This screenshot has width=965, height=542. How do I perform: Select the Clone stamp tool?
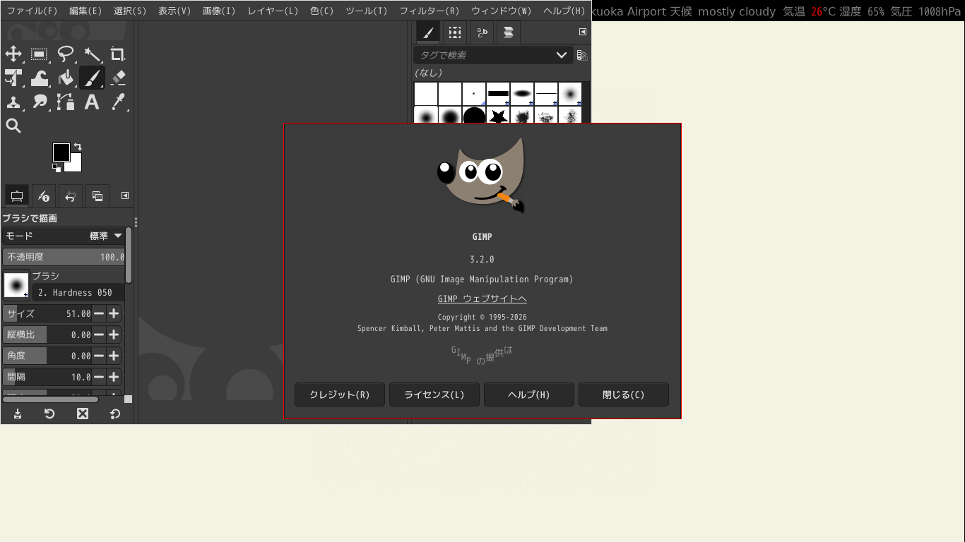coord(13,102)
